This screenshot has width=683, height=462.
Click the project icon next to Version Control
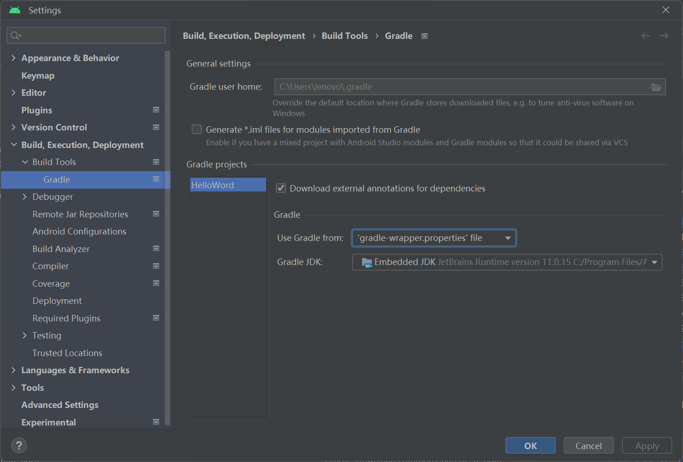(156, 127)
